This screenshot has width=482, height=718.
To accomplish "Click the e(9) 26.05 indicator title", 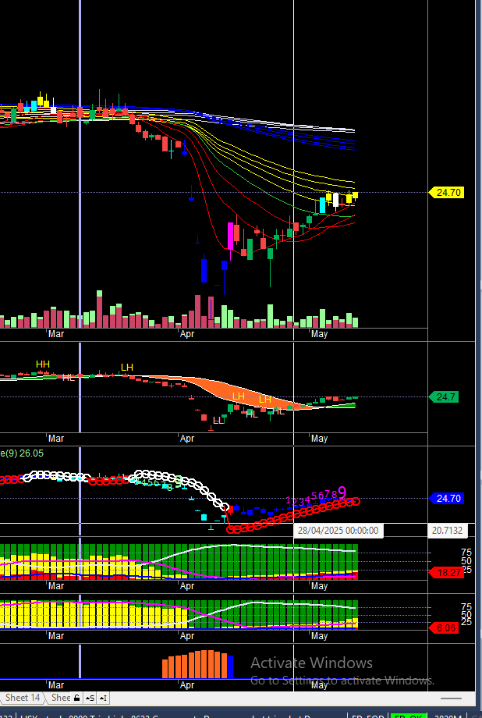I will click(x=22, y=453).
